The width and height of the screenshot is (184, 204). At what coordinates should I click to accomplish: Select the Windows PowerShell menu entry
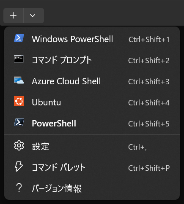click(92, 39)
